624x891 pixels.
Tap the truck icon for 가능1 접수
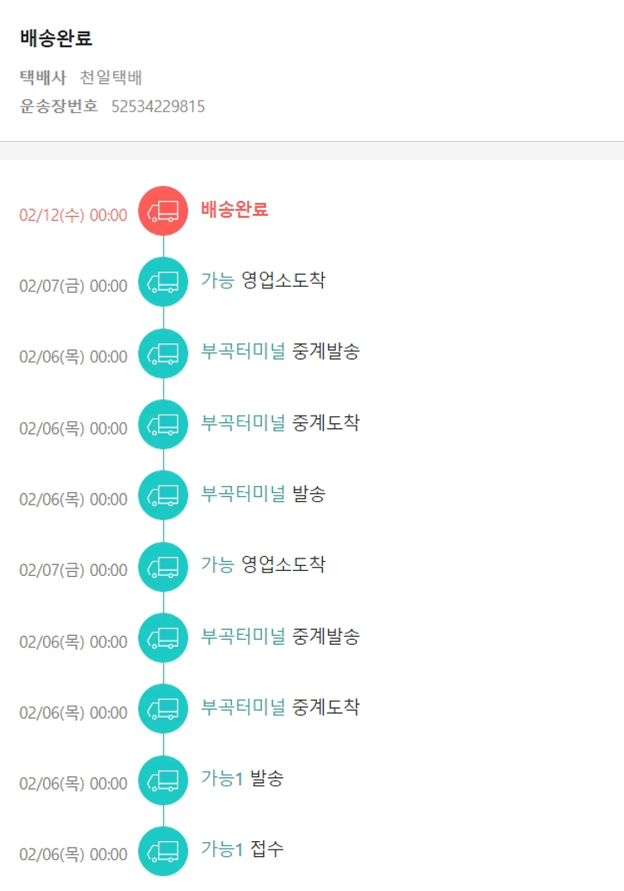pos(163,851)
